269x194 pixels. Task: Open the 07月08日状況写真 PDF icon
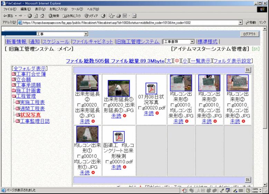[151, 89]
